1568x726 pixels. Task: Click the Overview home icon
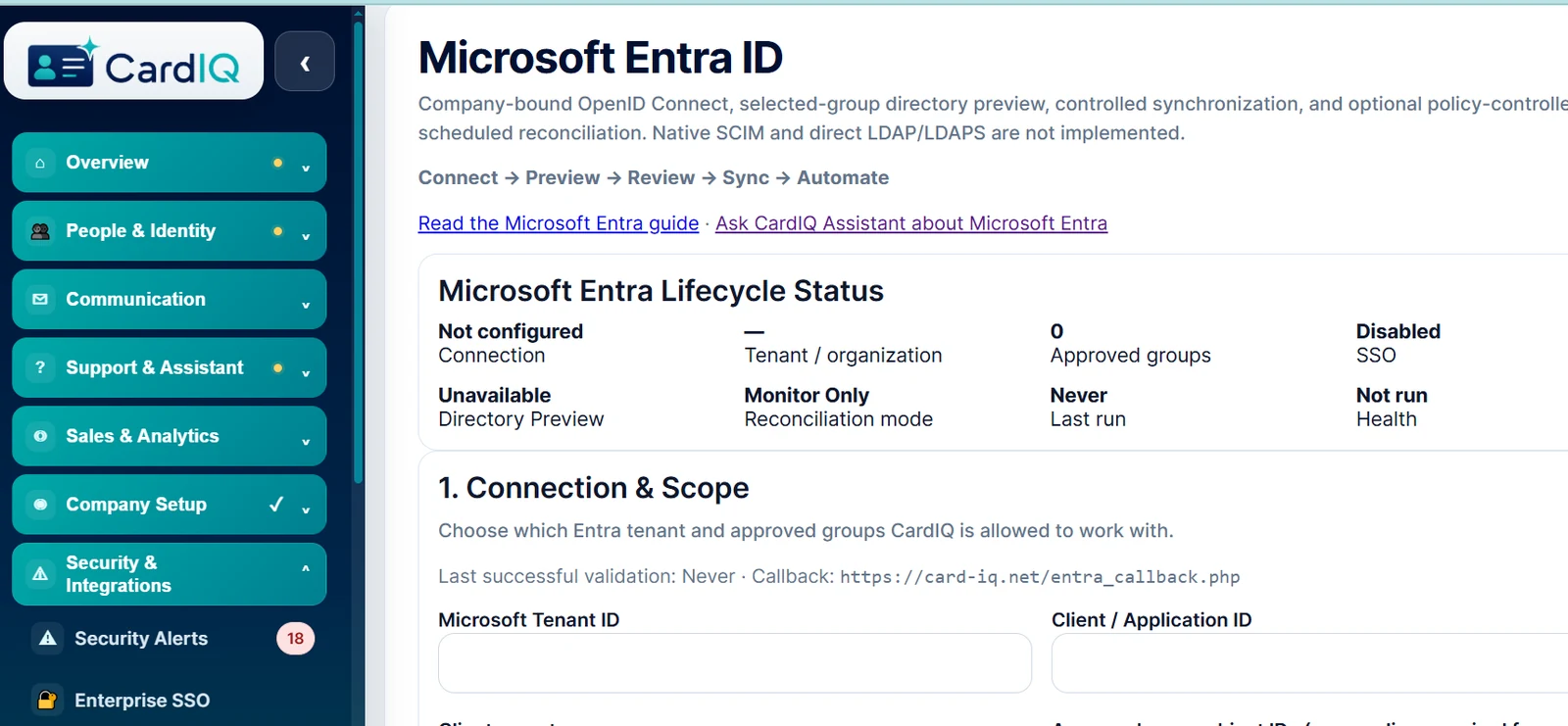click(x=40, y=163)
